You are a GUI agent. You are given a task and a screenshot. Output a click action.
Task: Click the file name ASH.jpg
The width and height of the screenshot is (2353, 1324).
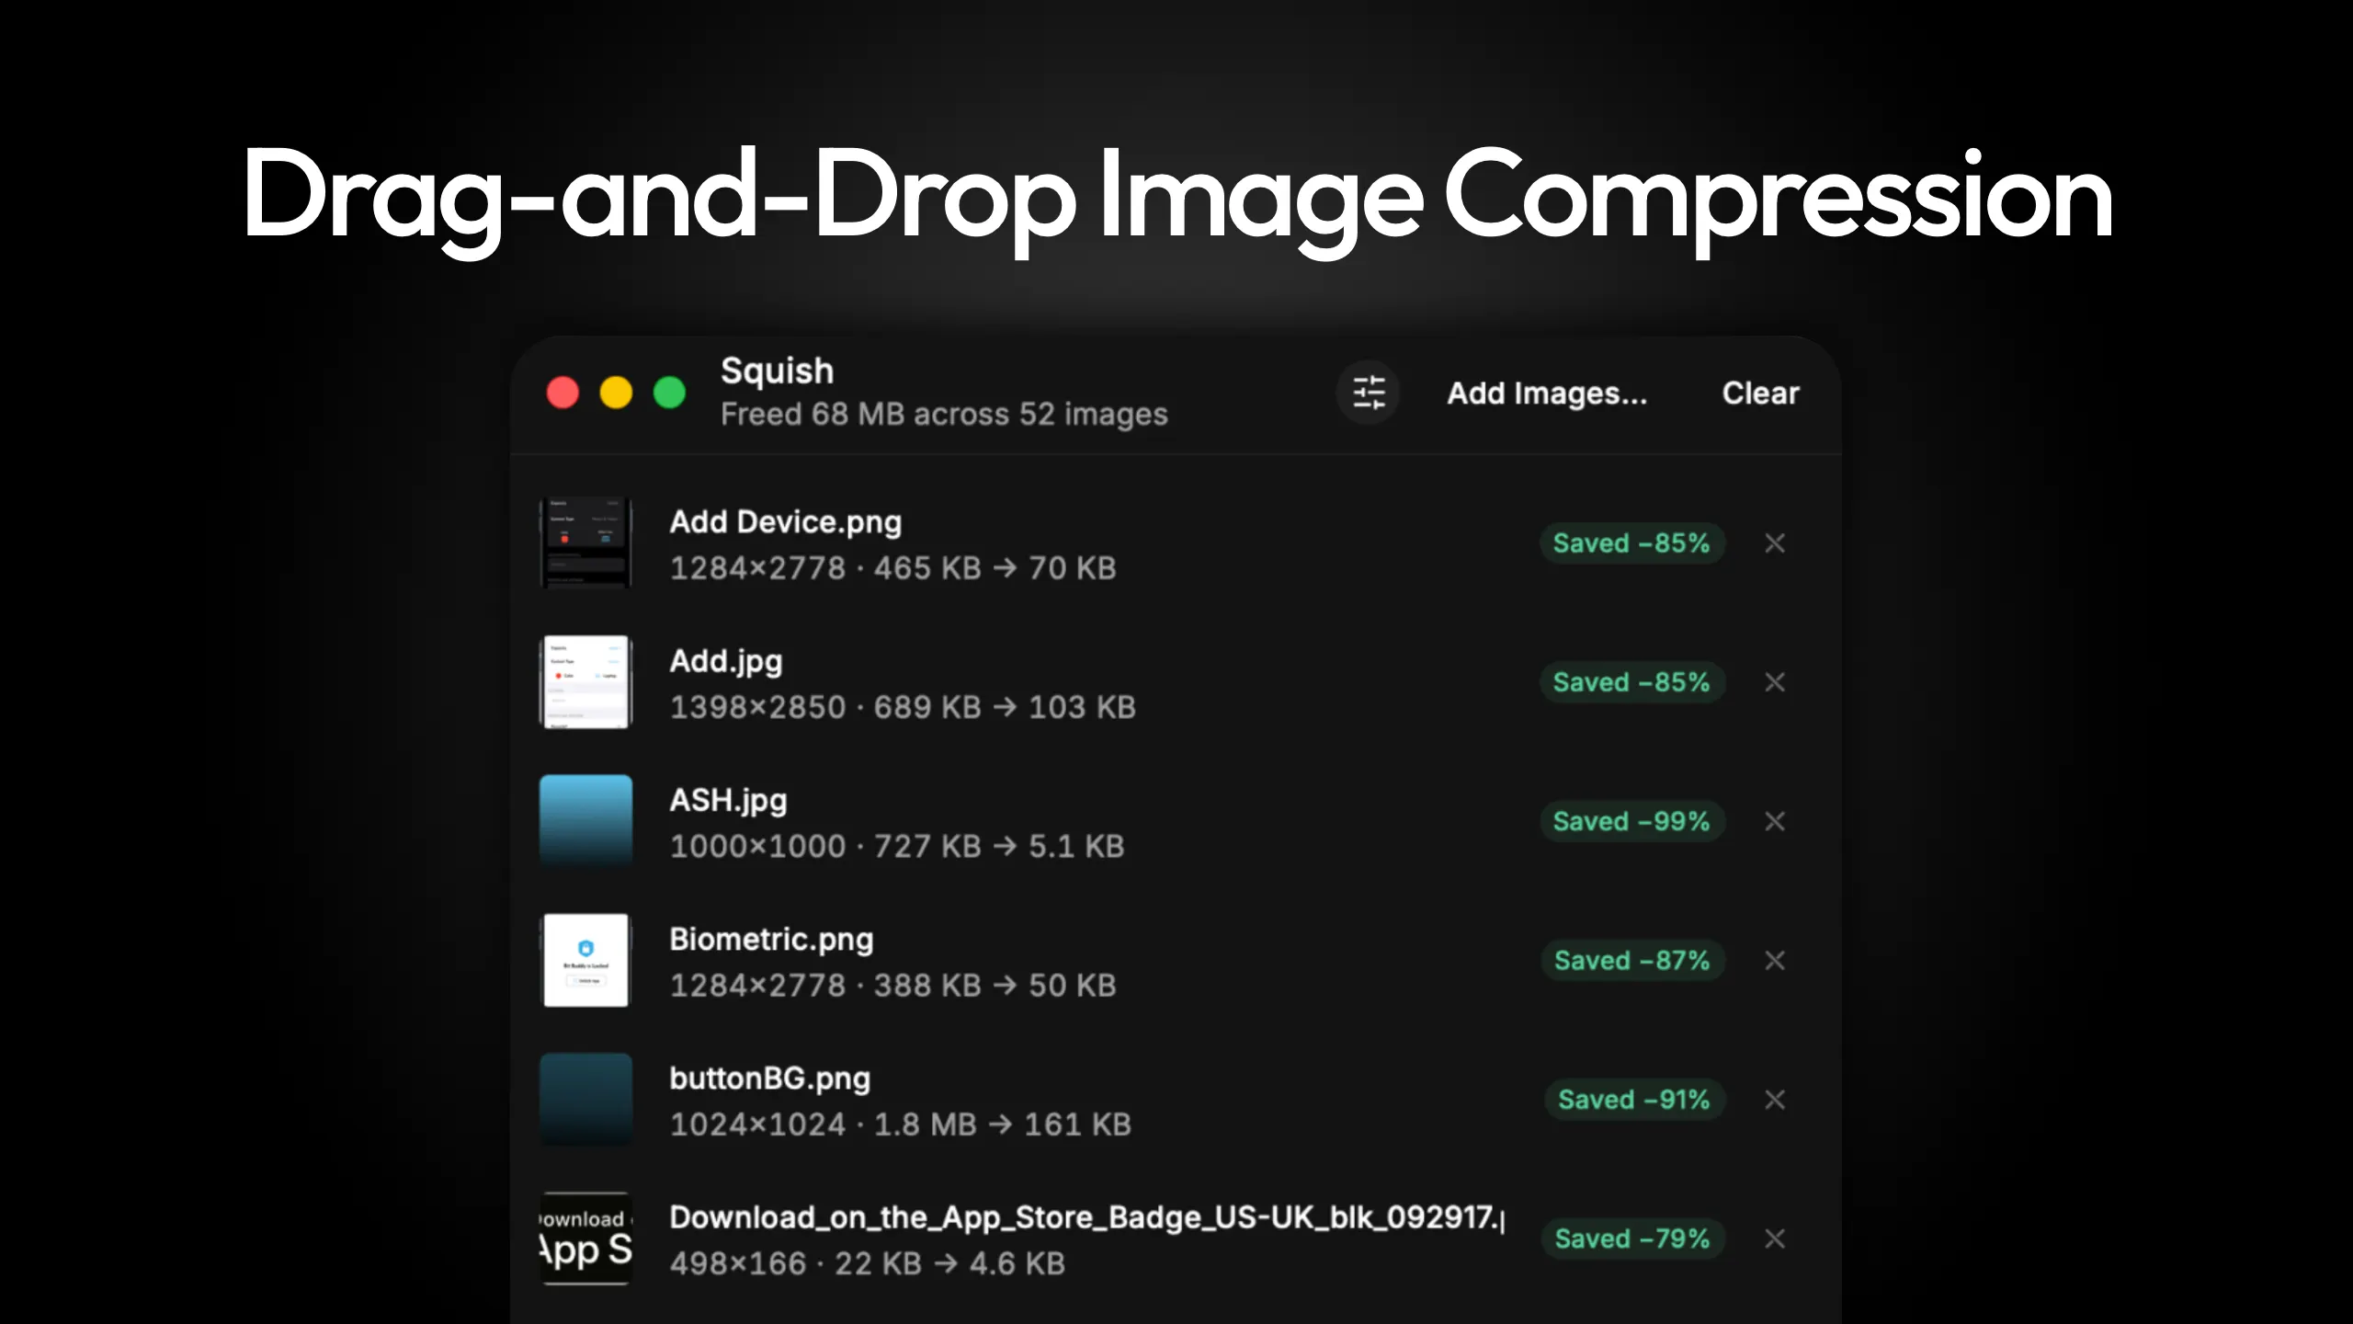(x=728, y=801)
